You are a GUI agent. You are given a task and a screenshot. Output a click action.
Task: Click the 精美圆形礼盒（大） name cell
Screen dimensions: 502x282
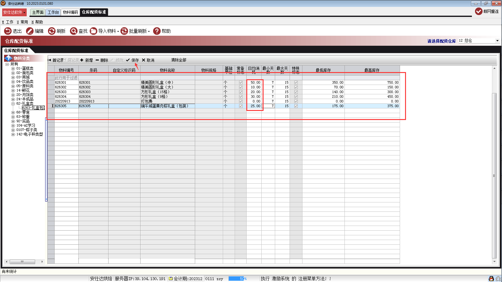tap(168, 87)
